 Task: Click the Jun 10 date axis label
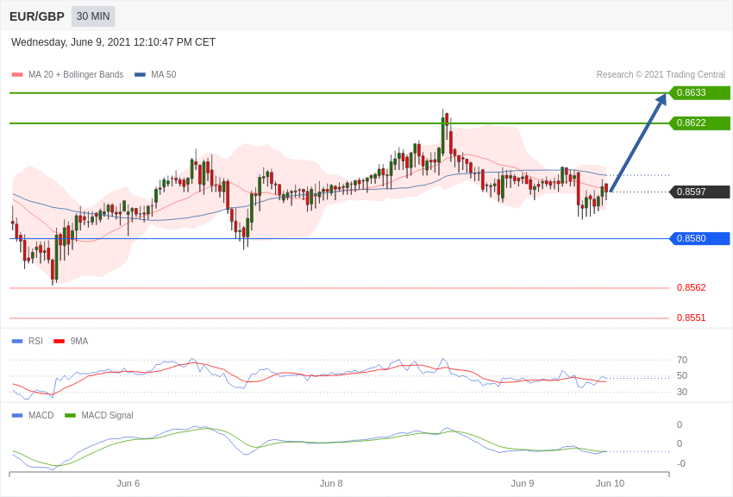coord(610,483)
